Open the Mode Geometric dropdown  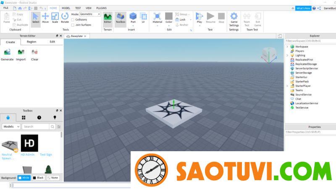click(90, 14)
